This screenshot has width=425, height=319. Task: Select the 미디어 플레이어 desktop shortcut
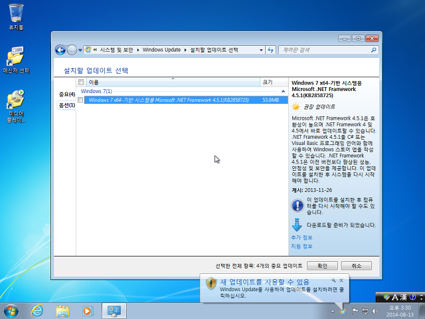[16, 106]
